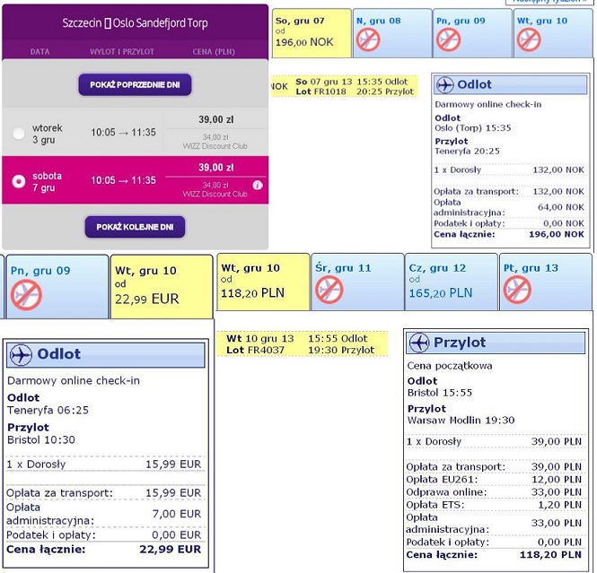Click WIZZ Discount Club price on the sobota row
597x573 pixels.
click(x=215, y=189)
